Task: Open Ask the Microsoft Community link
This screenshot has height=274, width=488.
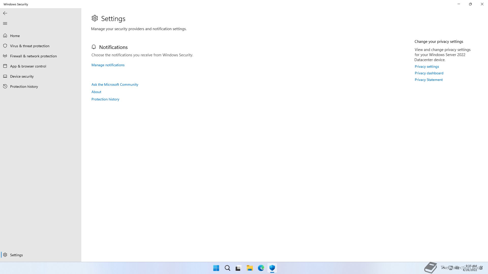Action: tap(115, 84)
